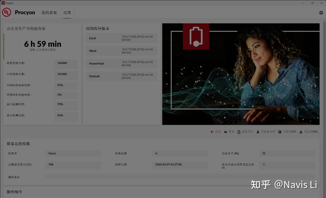
Task: Open the log via 显示日志
Action: coord(245,132)
